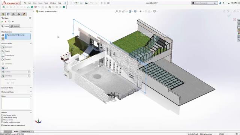Toggle Show preview checkbox

(2, 120)
